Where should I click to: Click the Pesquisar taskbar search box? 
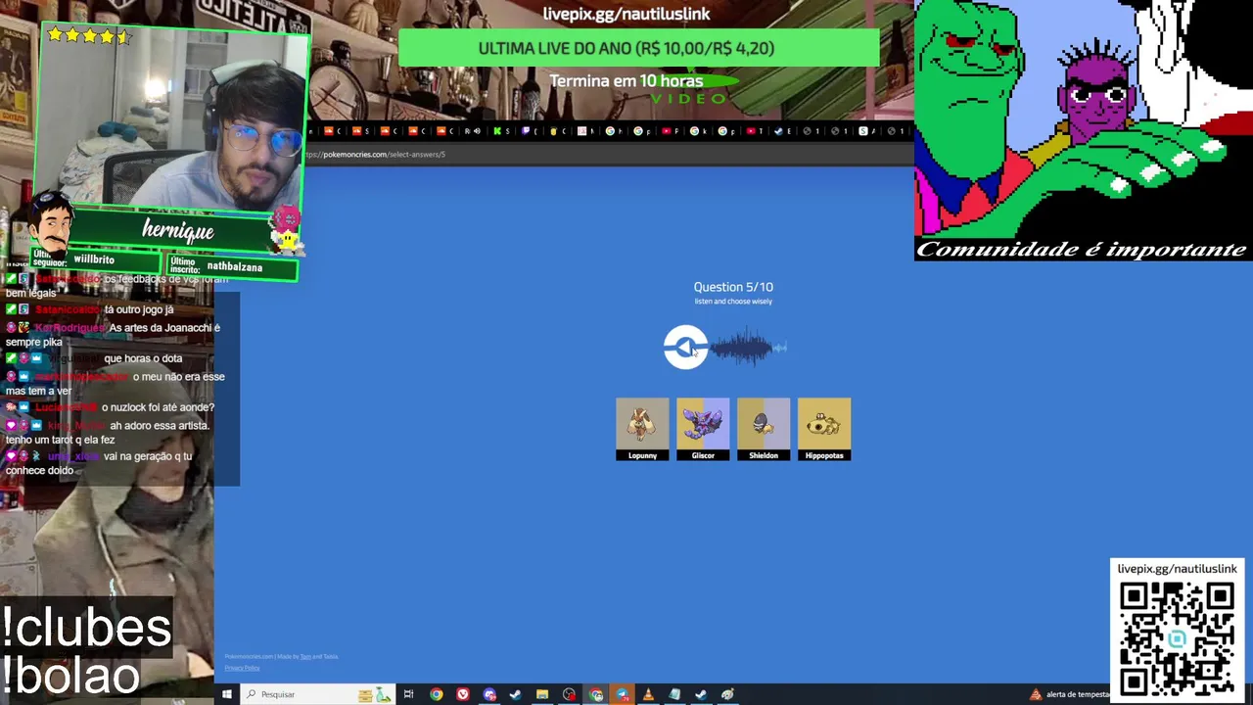pyautogui.click(x=318, y=694)
